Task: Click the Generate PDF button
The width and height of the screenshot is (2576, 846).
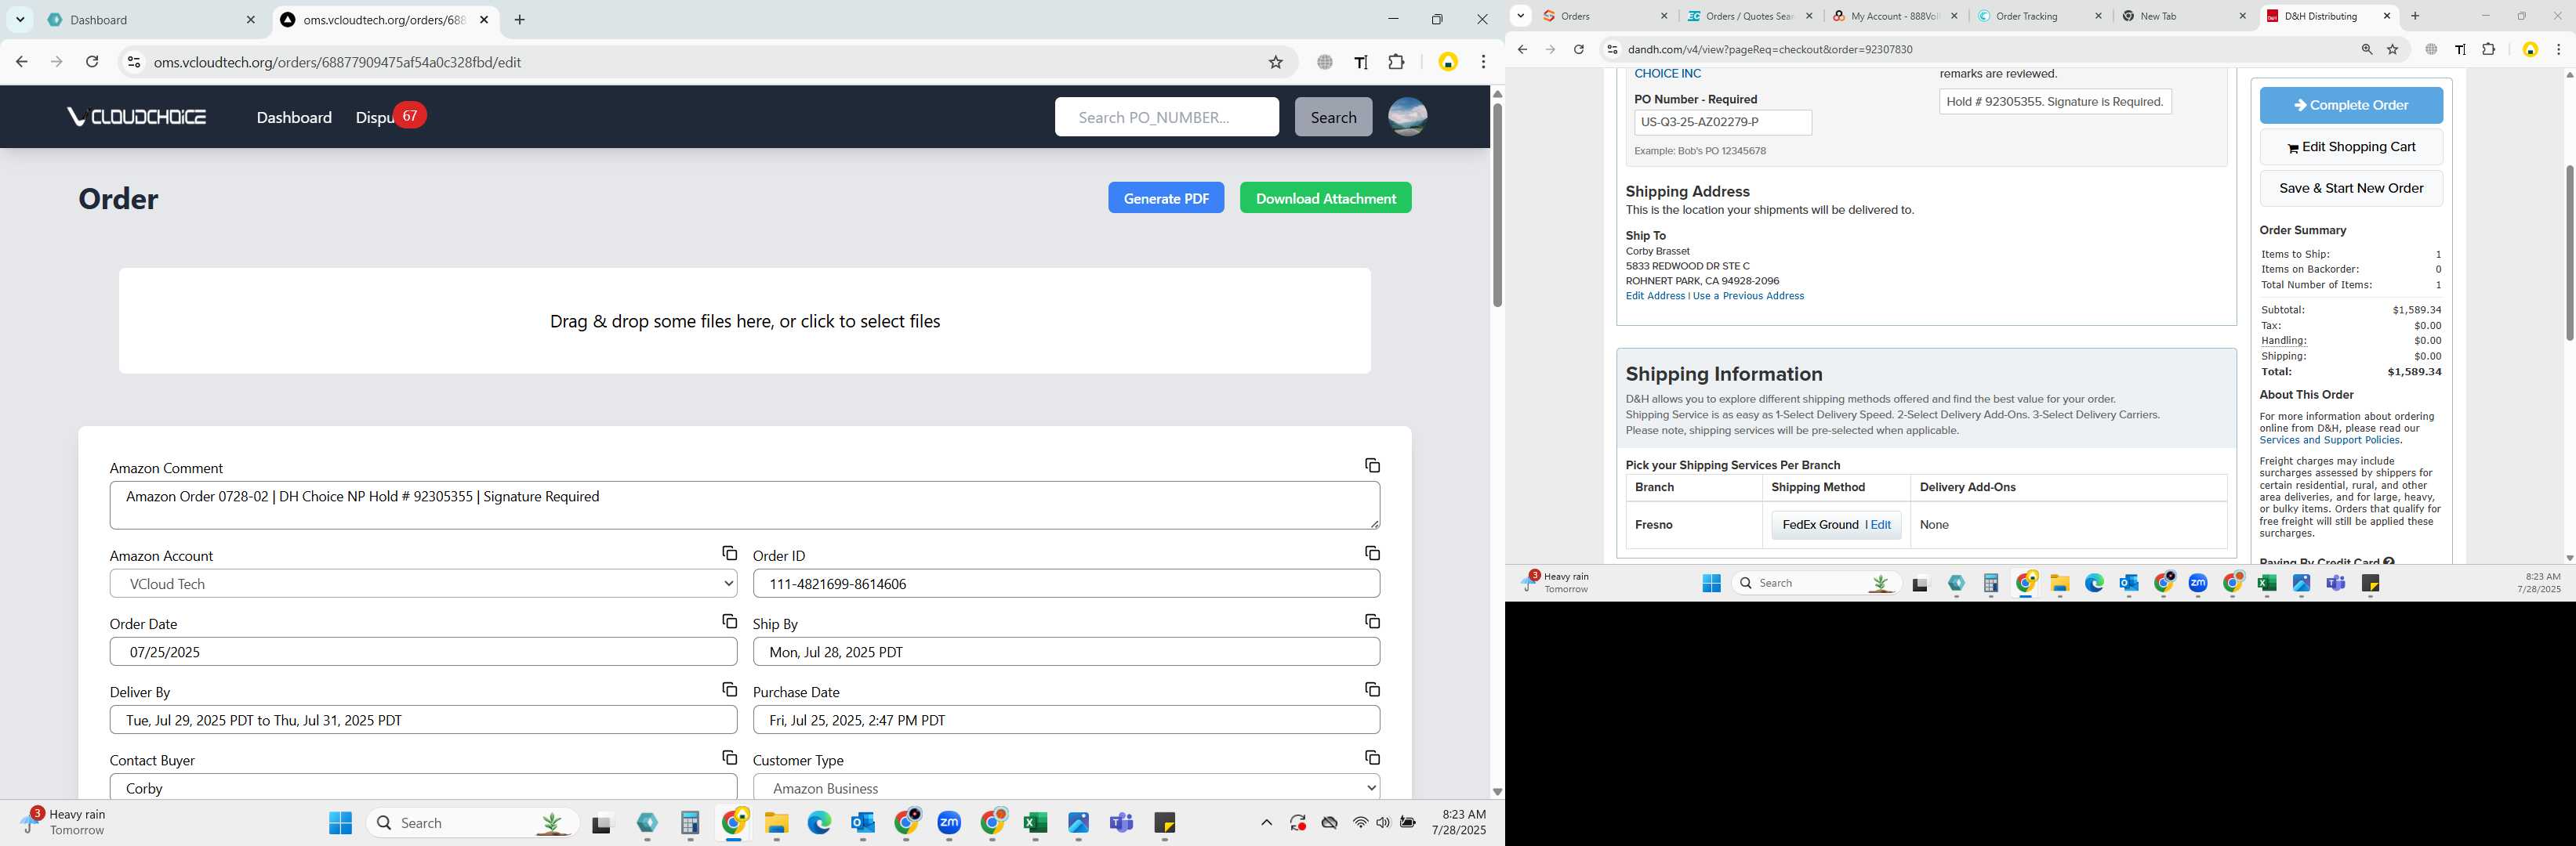Action: [x=1166, y=197]
